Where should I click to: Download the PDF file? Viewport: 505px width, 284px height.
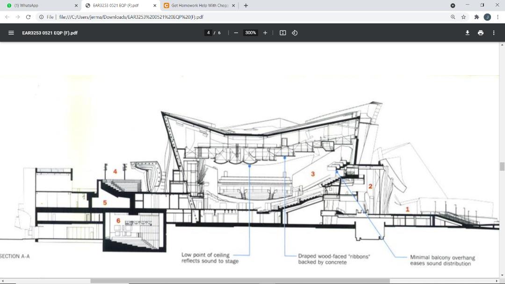click(x=467, y=33)
